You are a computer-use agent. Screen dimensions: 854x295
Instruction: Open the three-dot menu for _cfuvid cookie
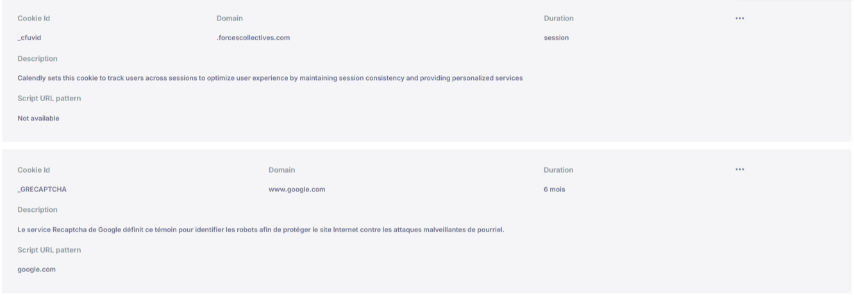pos(740,19)
